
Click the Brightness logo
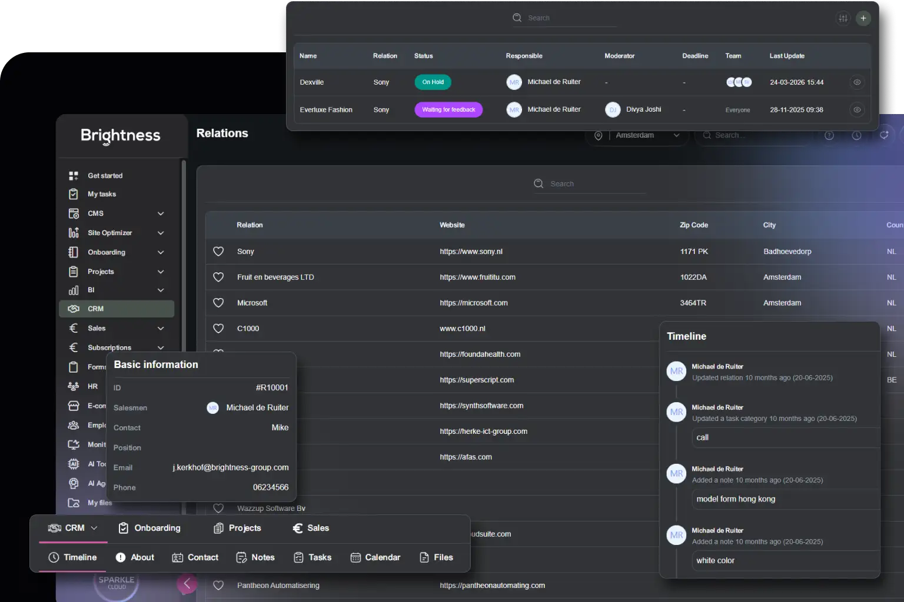pyautogui.click(x=121, y=136)
